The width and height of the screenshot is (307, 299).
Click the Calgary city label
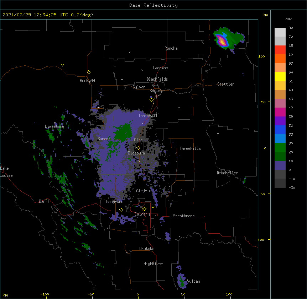[x=142, y=214]
